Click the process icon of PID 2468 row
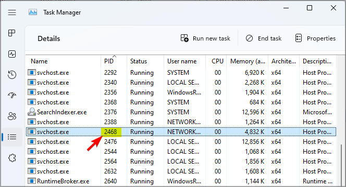This screenshot has width=346, height=187. coord(32,132)
